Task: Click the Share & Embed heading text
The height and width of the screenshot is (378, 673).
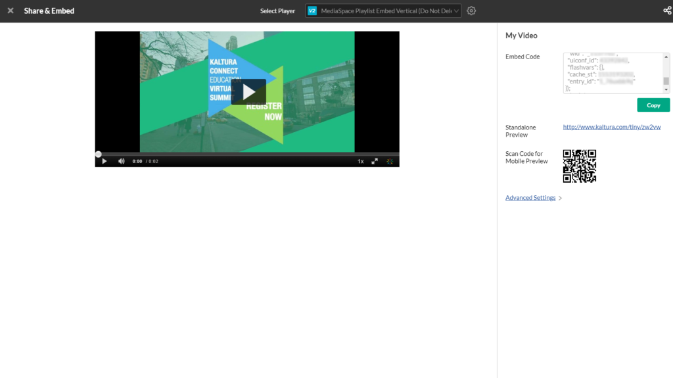Action: pos(49,11)
